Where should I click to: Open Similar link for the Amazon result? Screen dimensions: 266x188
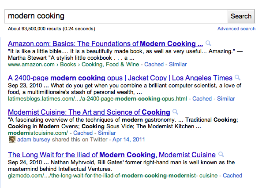pos(178,64)
